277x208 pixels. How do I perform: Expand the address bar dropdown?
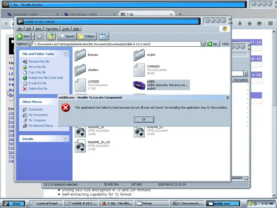tap(203, 44)
